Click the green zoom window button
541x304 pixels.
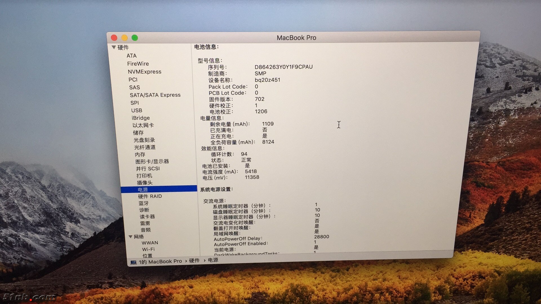coord(135,38)
